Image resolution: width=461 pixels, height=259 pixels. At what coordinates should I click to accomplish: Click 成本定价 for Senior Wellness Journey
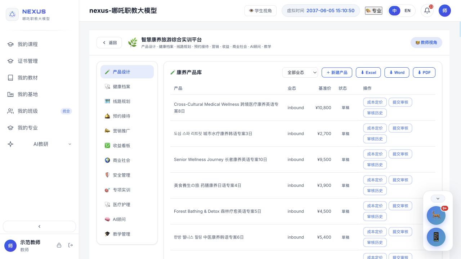[x=375, y=154]
